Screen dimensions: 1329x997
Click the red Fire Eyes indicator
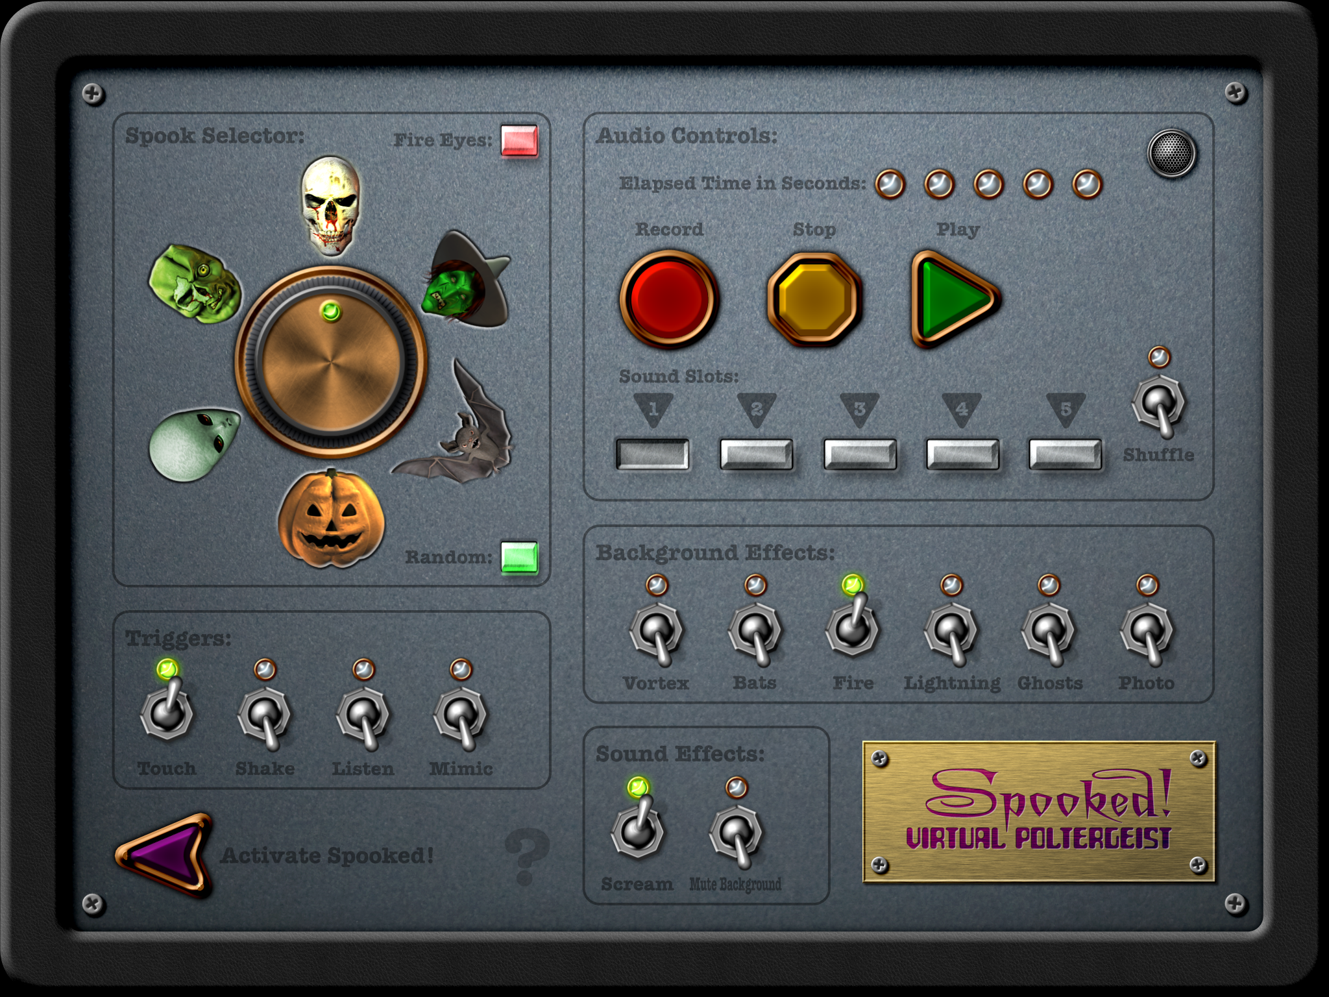[x=519, y=141]
